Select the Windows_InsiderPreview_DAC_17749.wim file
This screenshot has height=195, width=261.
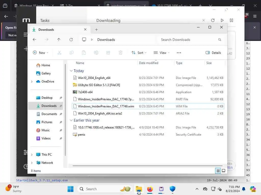pyautogui.click(x=148, y=106)
